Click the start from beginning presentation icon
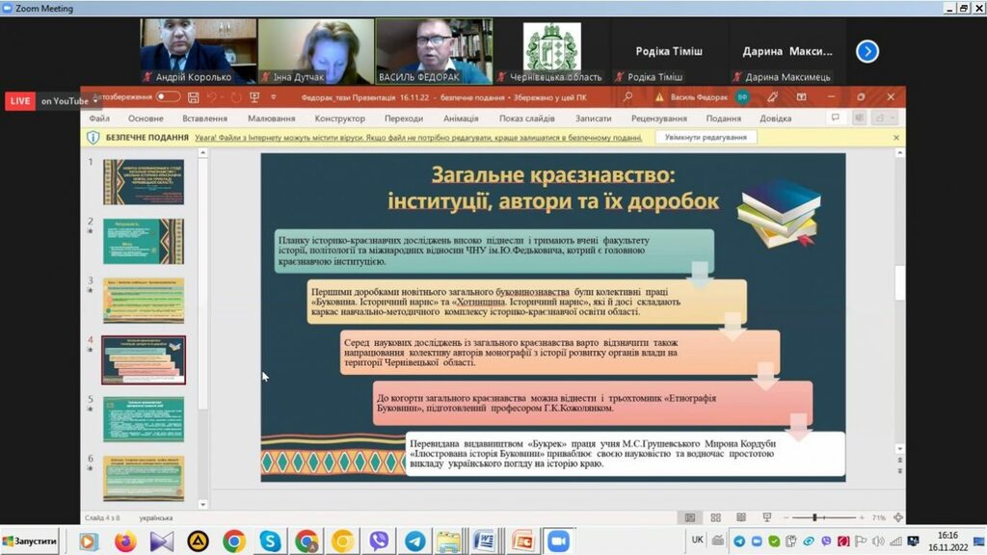 (254, 97)
